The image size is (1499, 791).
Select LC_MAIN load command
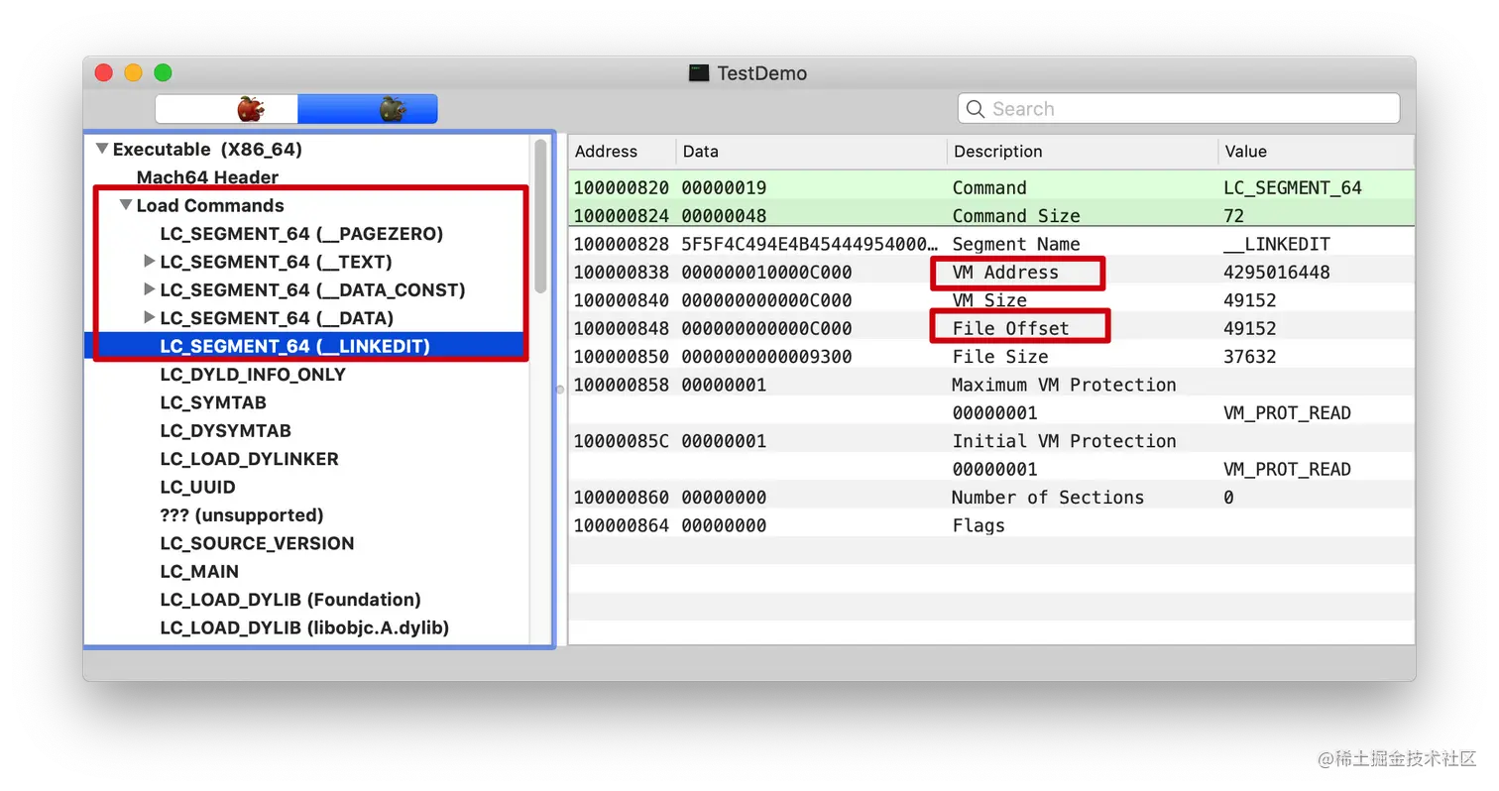199,571
